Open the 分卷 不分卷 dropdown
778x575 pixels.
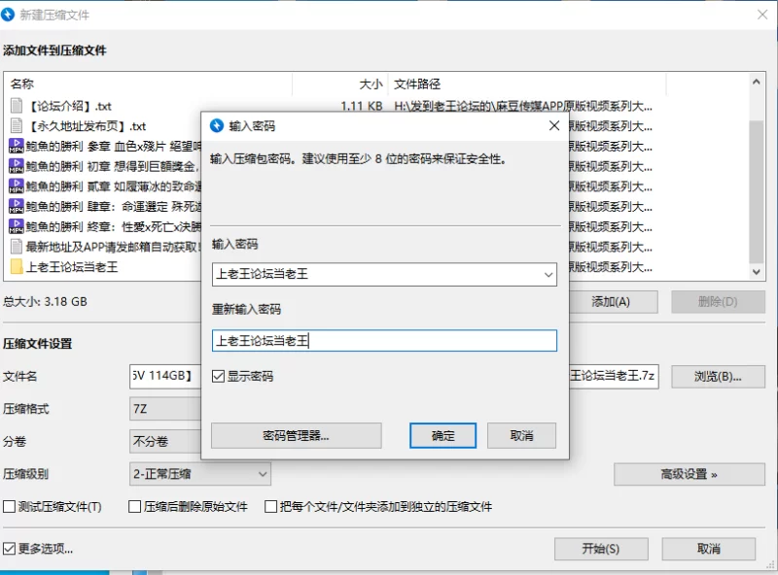pyautogui.click(x=165, y=441)
